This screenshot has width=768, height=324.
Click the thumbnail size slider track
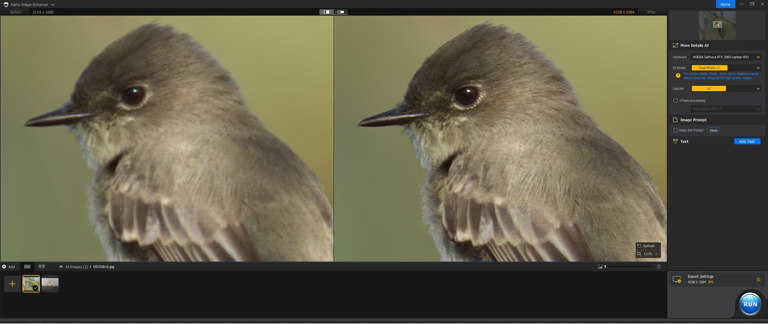(x=629, y=267)
